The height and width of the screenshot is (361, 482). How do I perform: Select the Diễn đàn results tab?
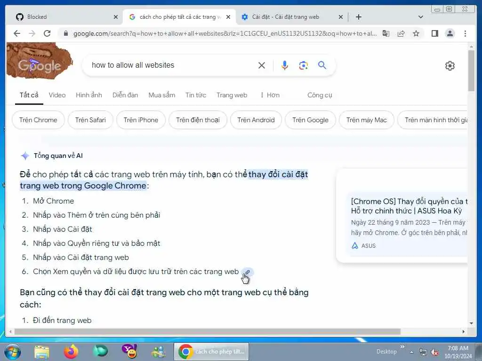(x=125, y=95)
